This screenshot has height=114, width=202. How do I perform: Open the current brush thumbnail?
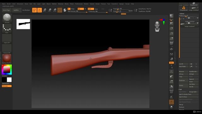click(7, 18)
